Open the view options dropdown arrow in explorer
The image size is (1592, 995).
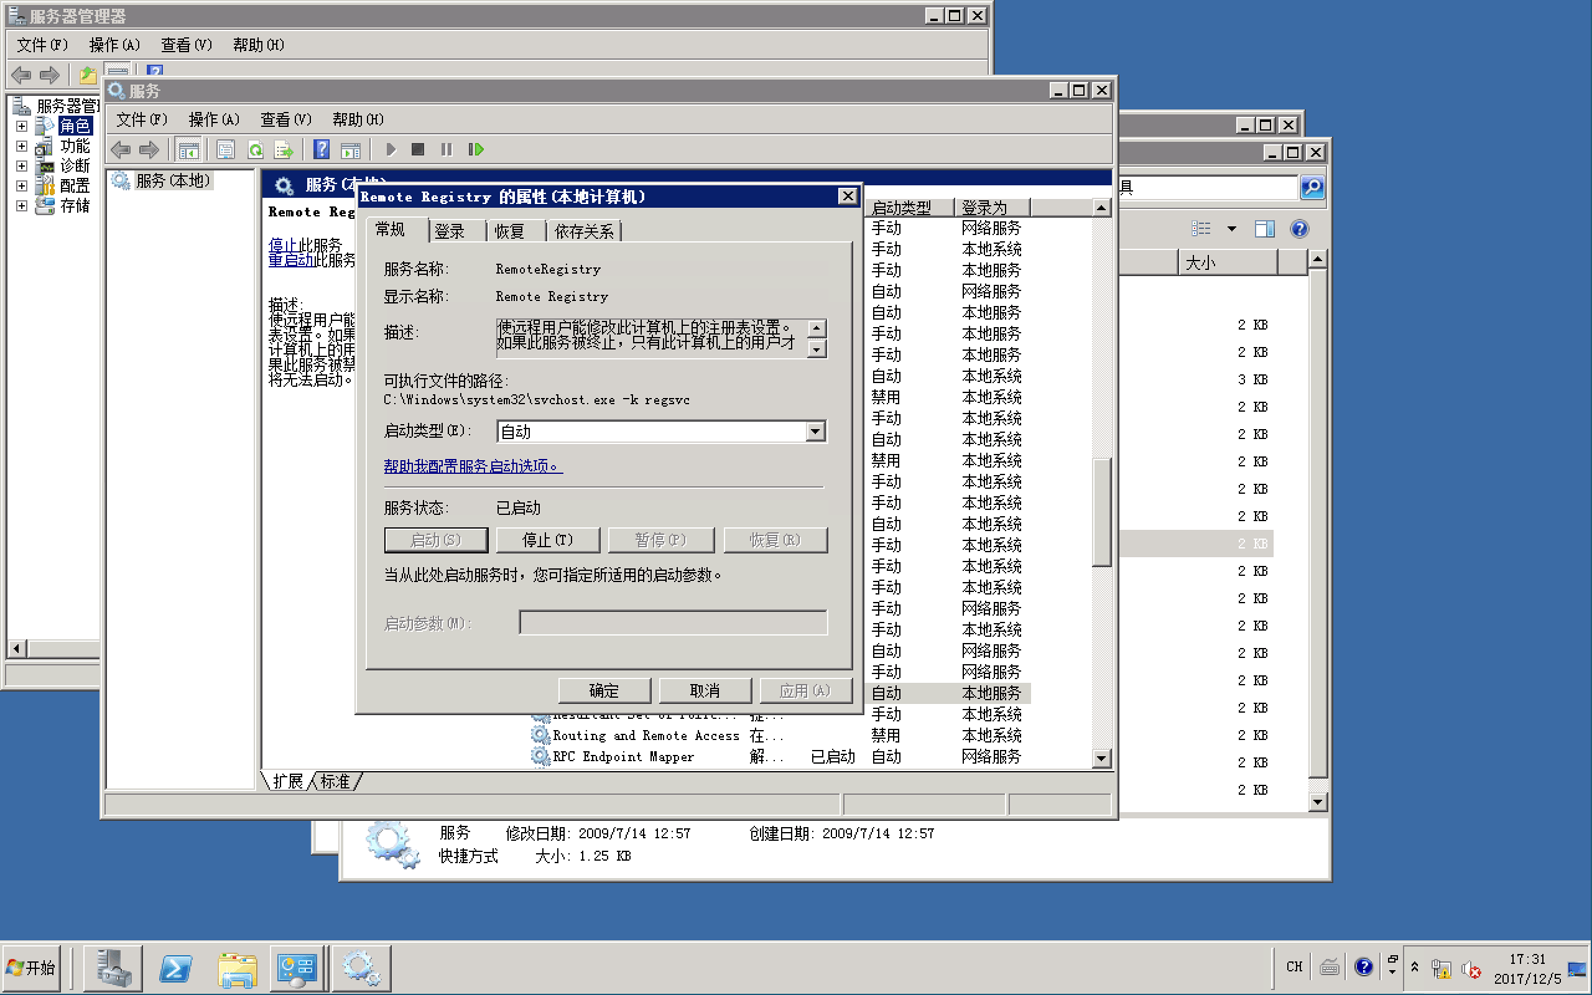click(1231, 229)
